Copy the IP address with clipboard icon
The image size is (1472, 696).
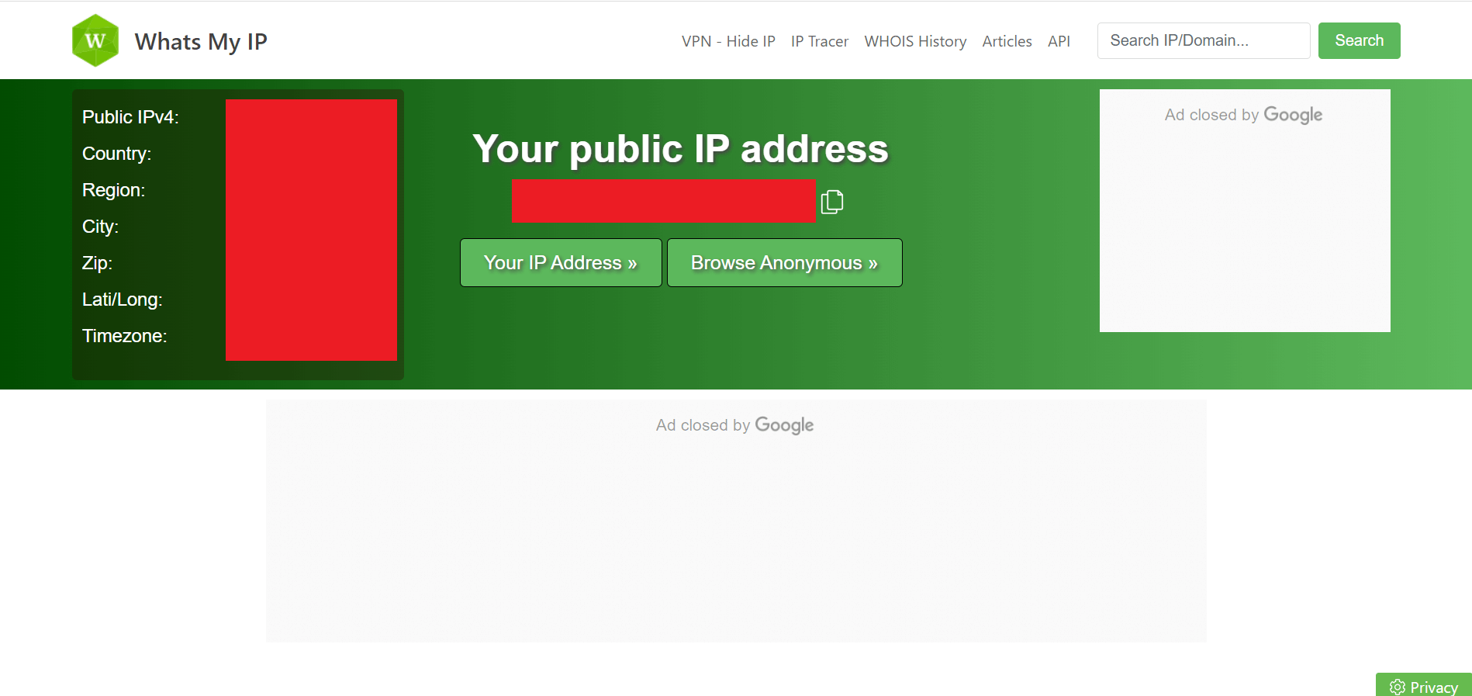pyautogui.click(x=832, y=202)
